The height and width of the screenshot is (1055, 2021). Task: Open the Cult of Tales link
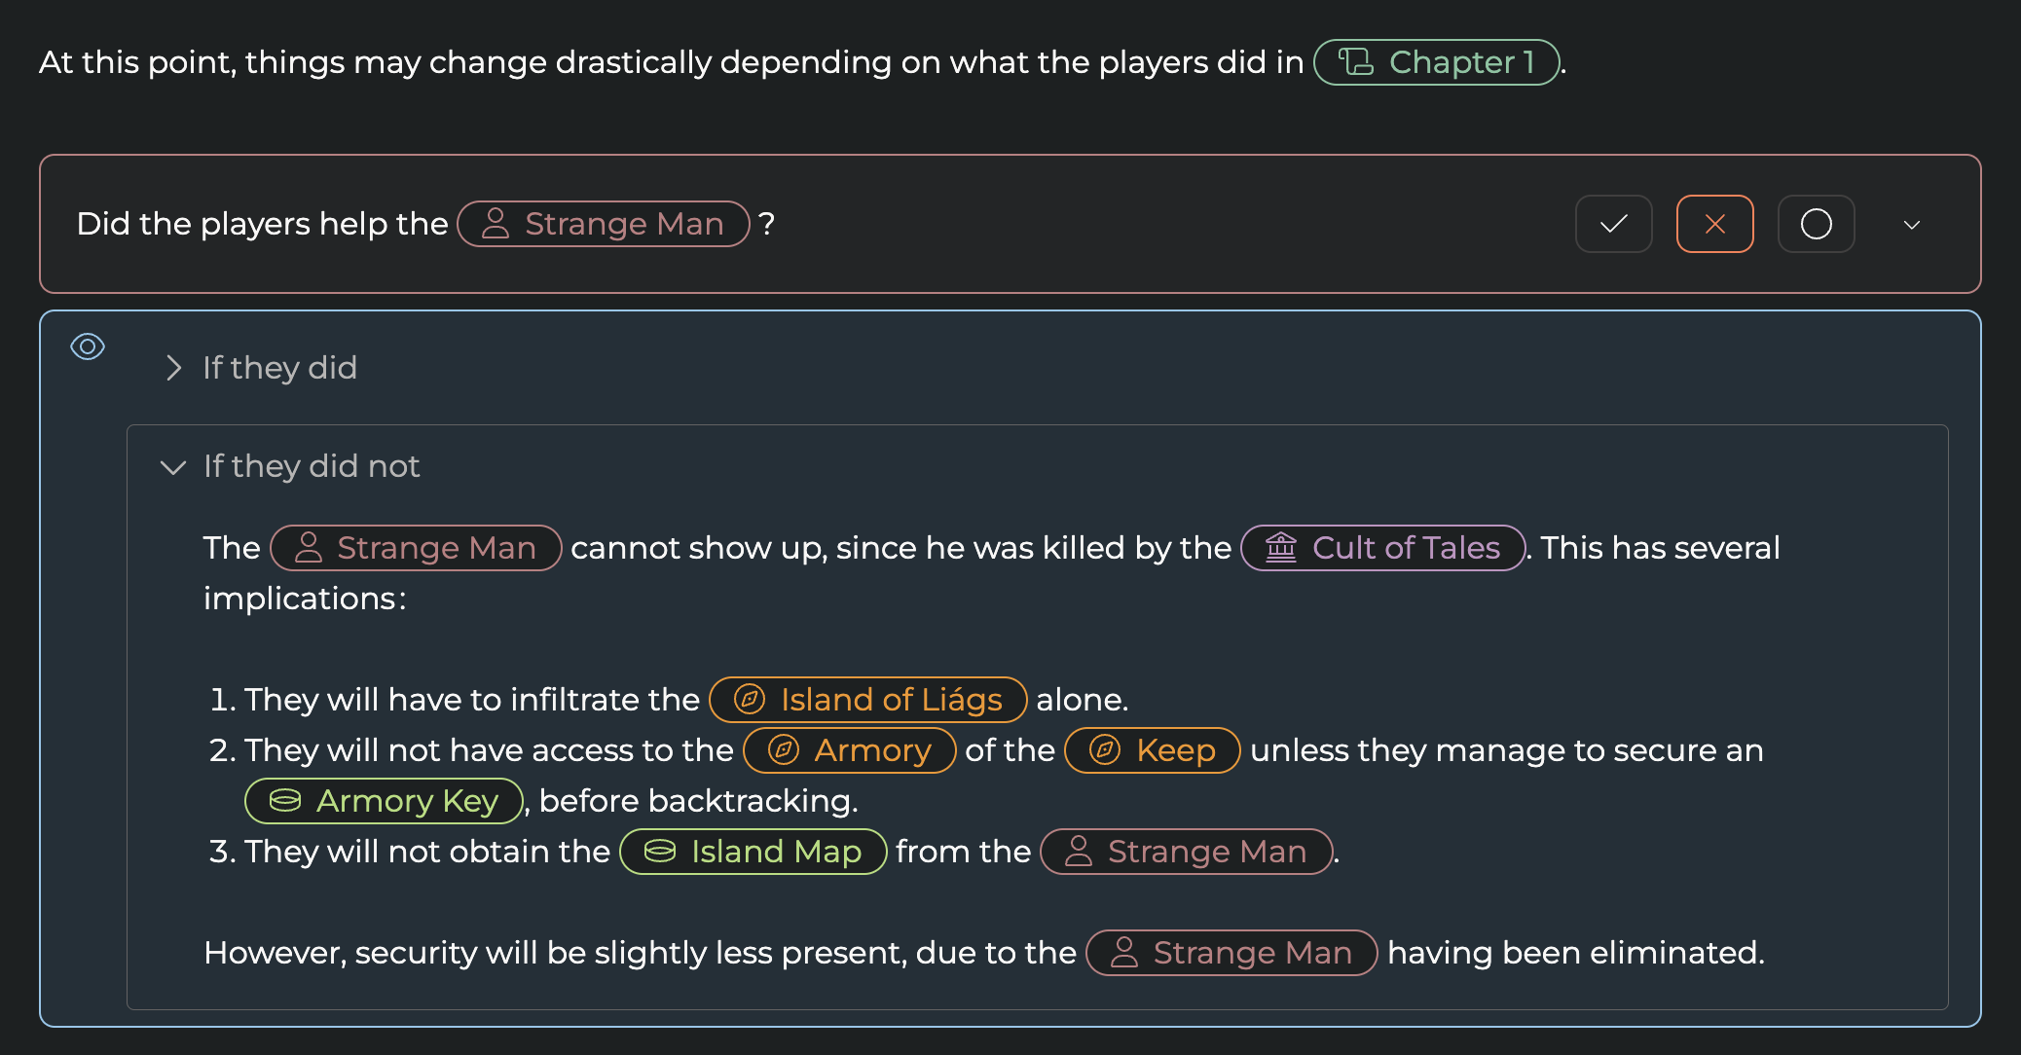click(x=1405, y=548)
